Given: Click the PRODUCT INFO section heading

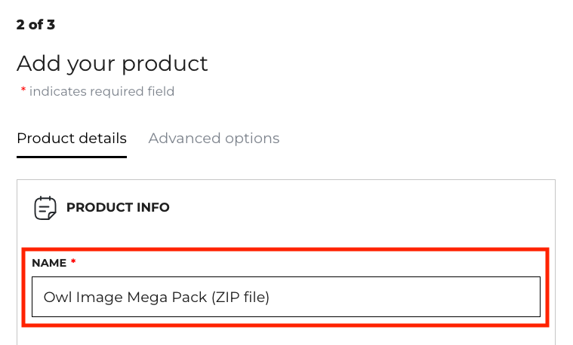Looking at the screenshot, I should point(118,207).
